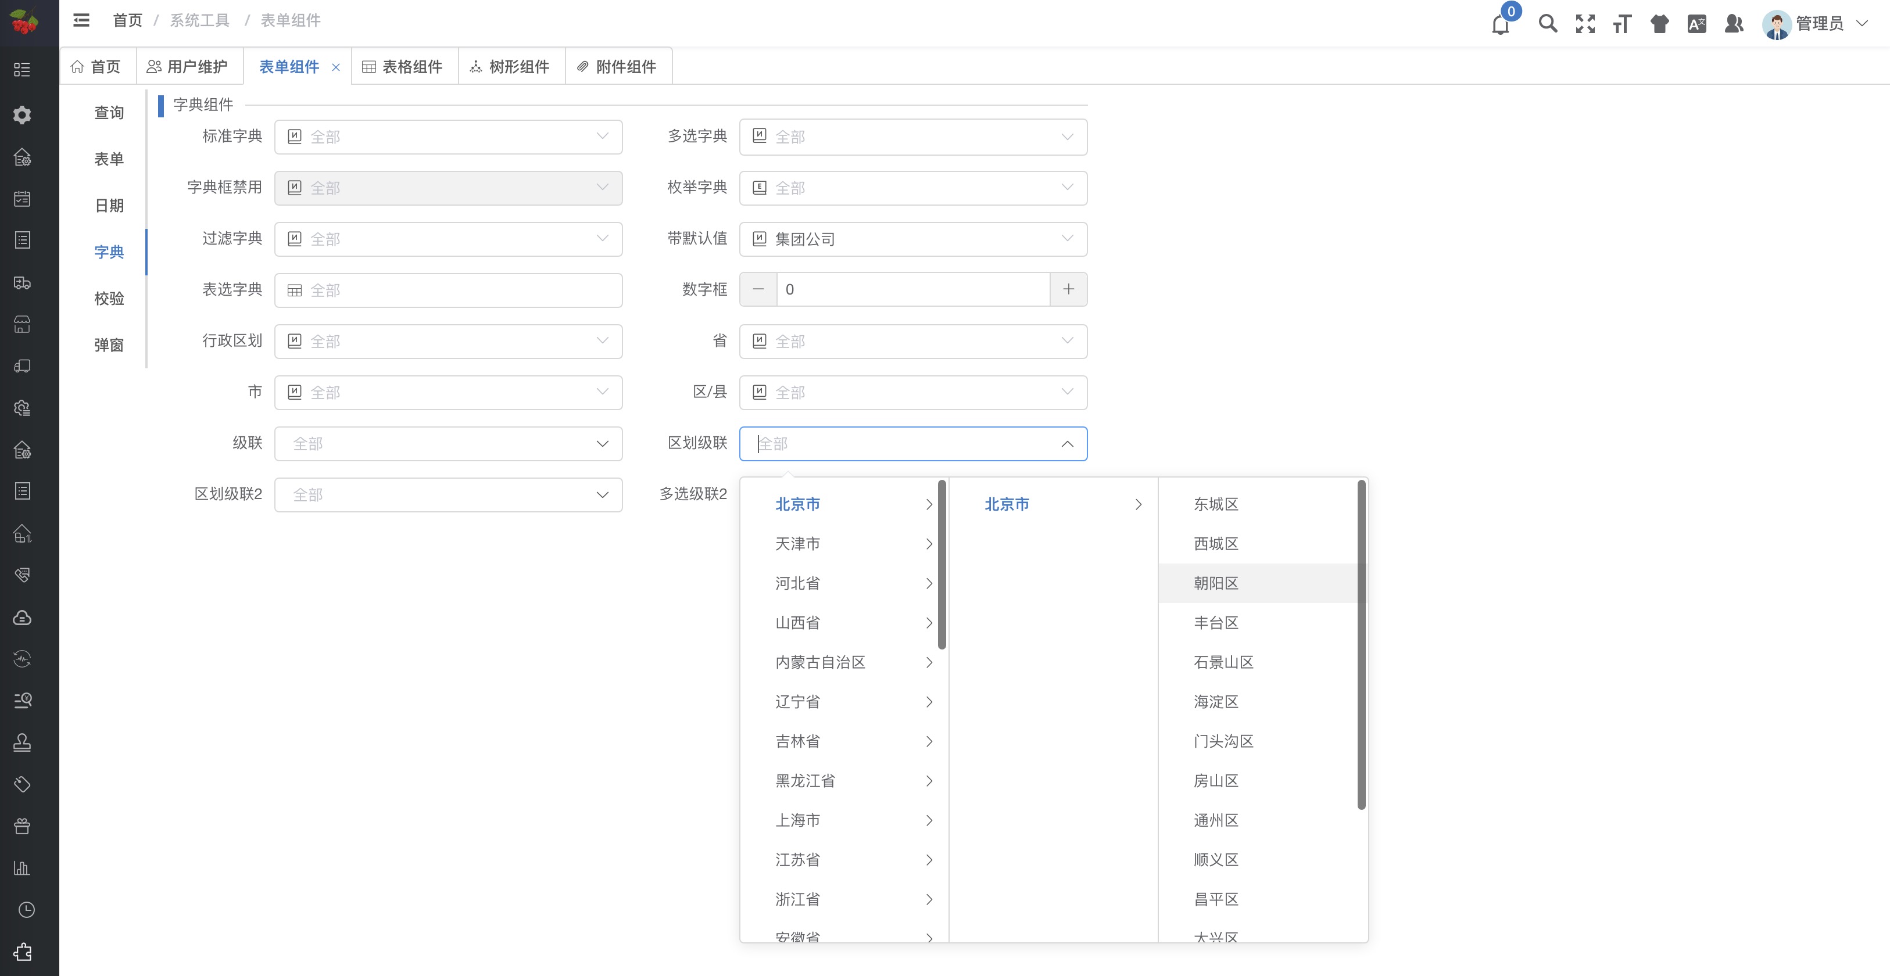Image resolution: width=1890 pixels, height=976 pixels.
Task: Open the 枚举字典 dropdown
Action: [x=914, y=188]
